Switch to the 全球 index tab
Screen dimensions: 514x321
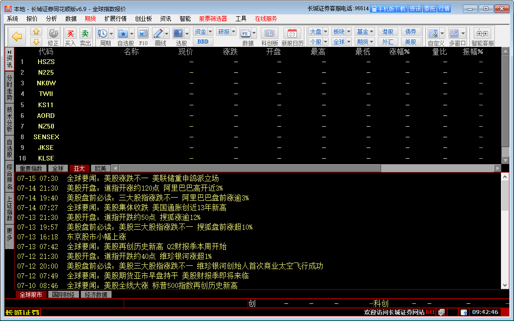click(58, 168)
